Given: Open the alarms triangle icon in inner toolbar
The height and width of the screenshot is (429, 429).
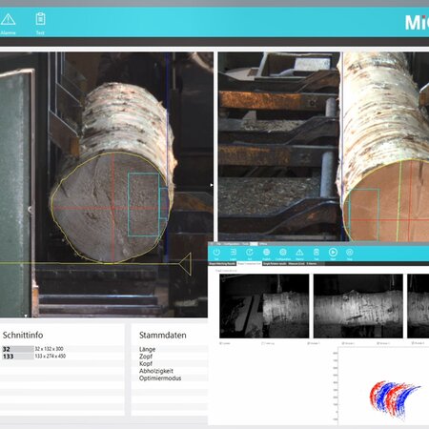Looking at the screenshot, I should 299,253.
